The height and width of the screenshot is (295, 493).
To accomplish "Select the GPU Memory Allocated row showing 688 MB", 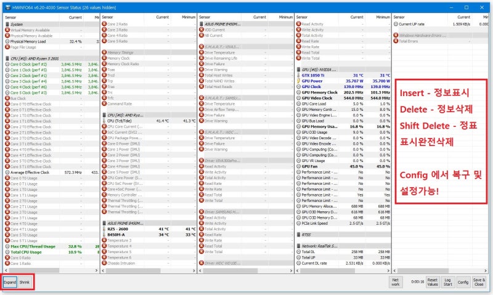I will pos(343,206).
